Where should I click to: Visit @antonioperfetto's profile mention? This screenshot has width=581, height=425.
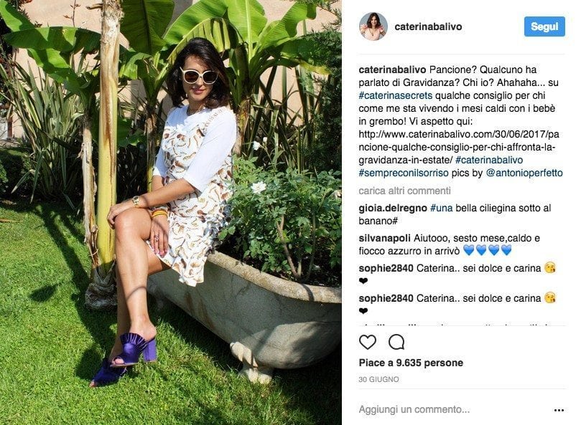[524, 173]
